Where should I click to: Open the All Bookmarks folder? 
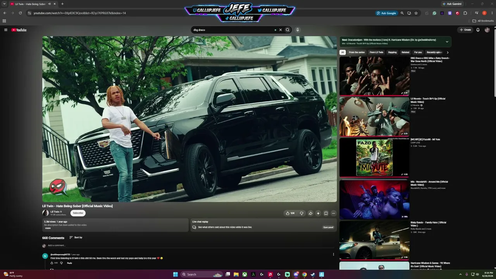pos(483,21)
